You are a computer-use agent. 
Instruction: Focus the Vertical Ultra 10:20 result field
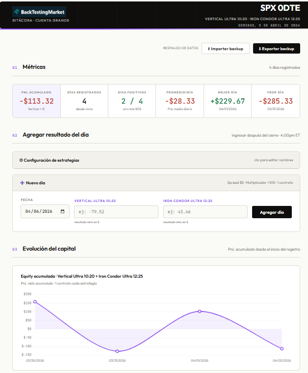pyautogui.click(x=116, y=212)
